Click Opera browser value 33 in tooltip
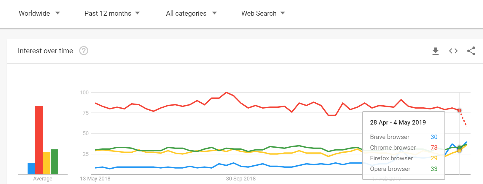This screenshot has height=184, width=483. click(x=434, y=169)
